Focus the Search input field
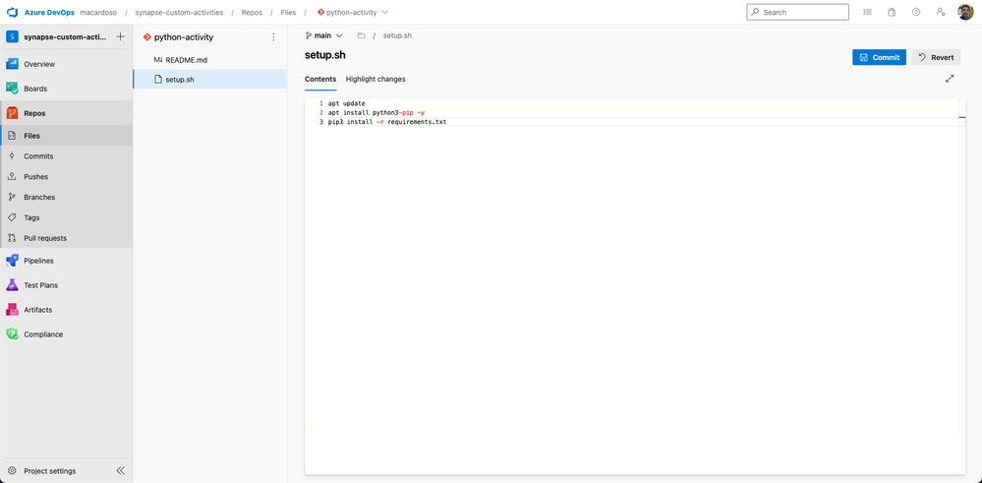Viewport: 982px width, 483px height. (x=798, y=12)
